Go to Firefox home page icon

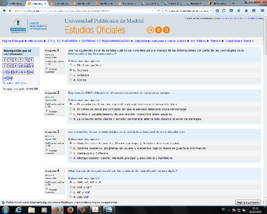point(246,10)
